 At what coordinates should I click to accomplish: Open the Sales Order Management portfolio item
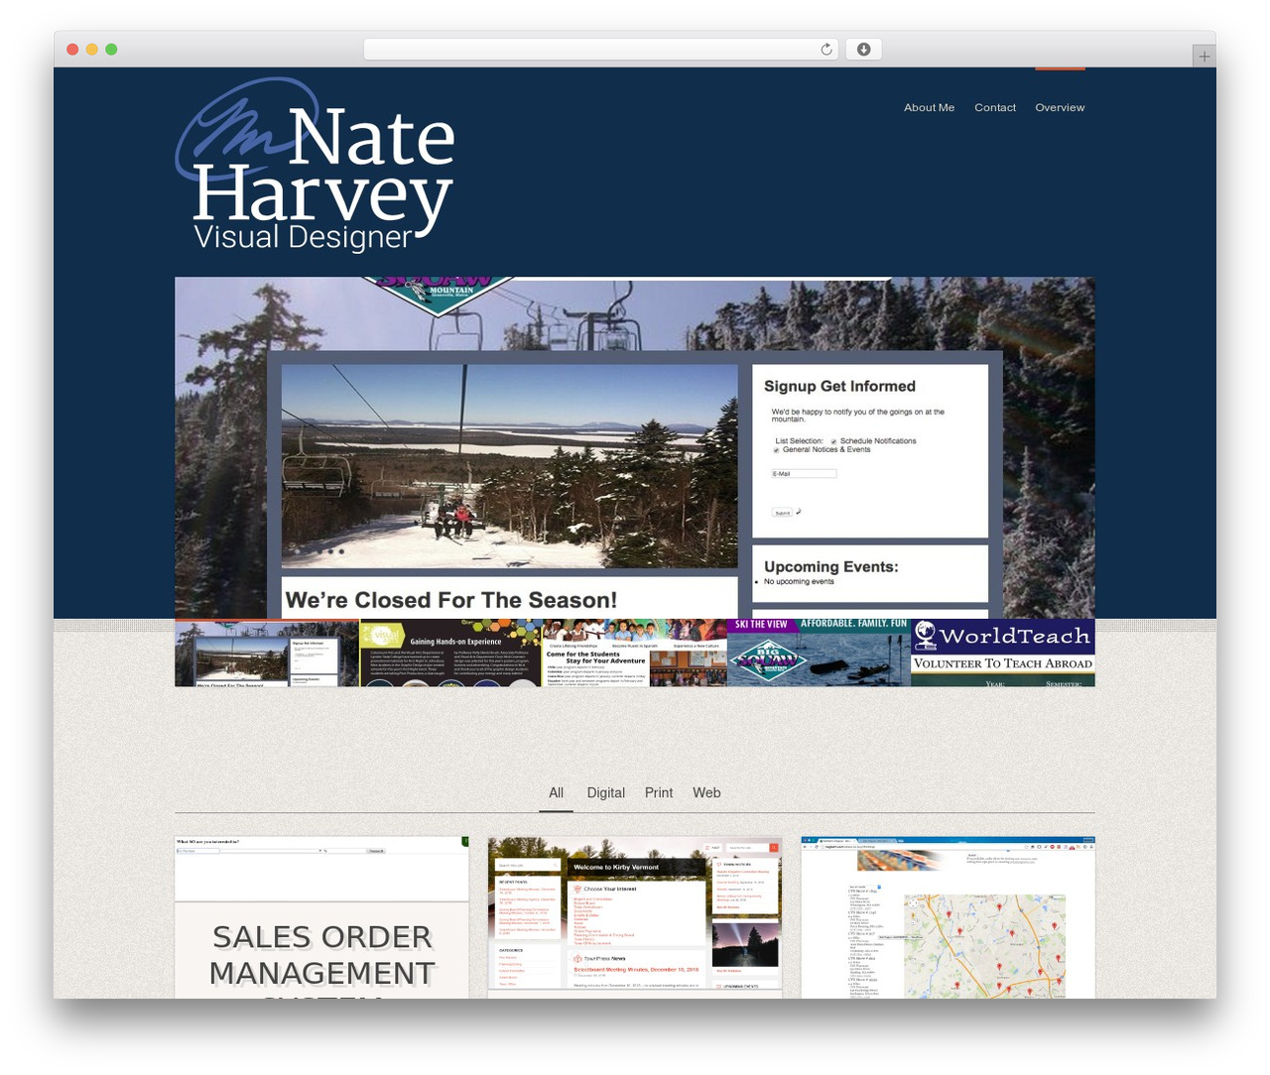click(x=321, y=917)
